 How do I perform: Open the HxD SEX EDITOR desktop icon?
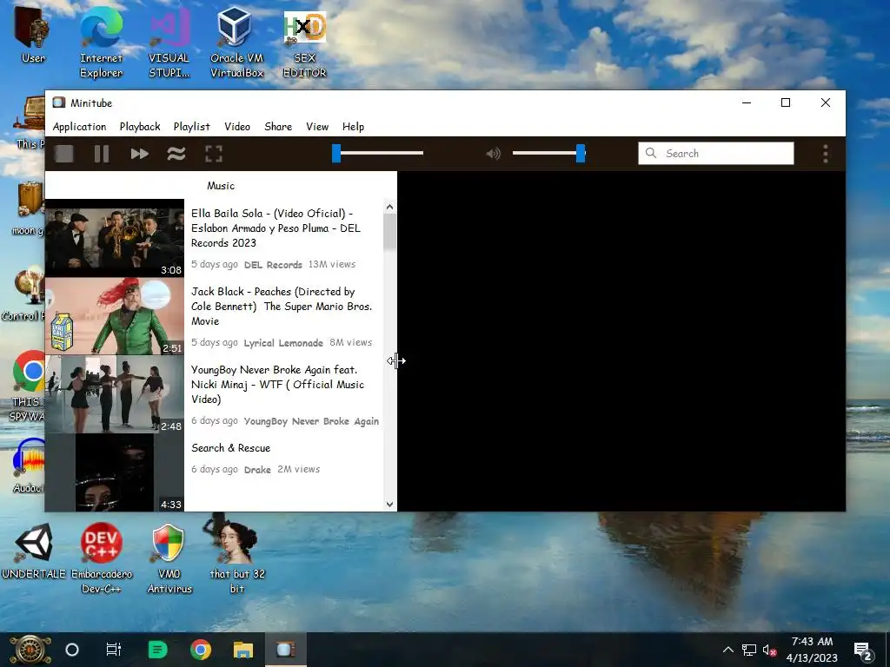[x=304, y=43]
